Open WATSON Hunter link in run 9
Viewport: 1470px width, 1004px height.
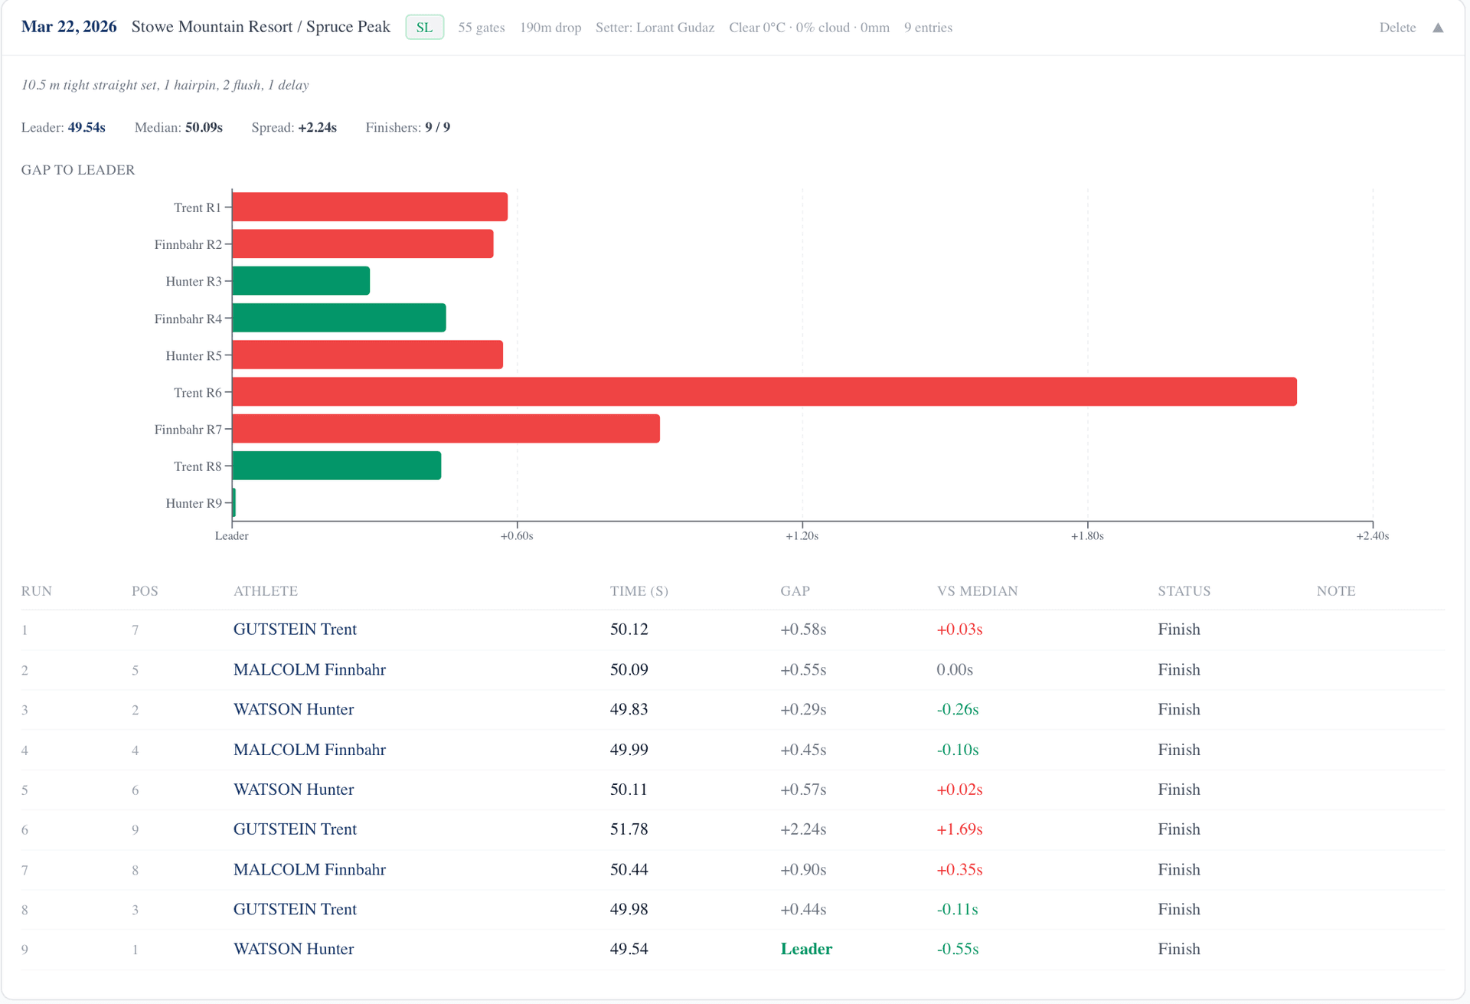pyautogui.click(x=293, y=949)
